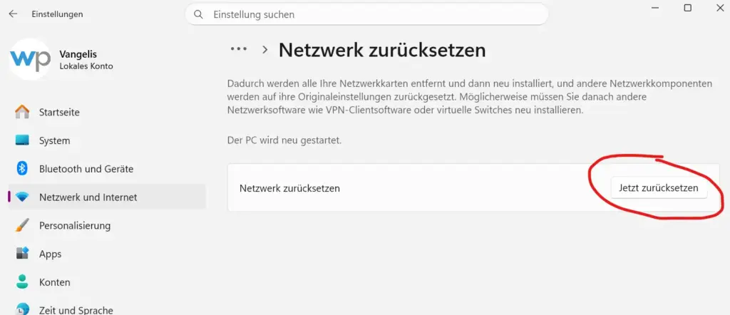Select Netzwerk und Internet in sidebar
The height and width of the screenshot is (315, 730).
click(107, 197)
